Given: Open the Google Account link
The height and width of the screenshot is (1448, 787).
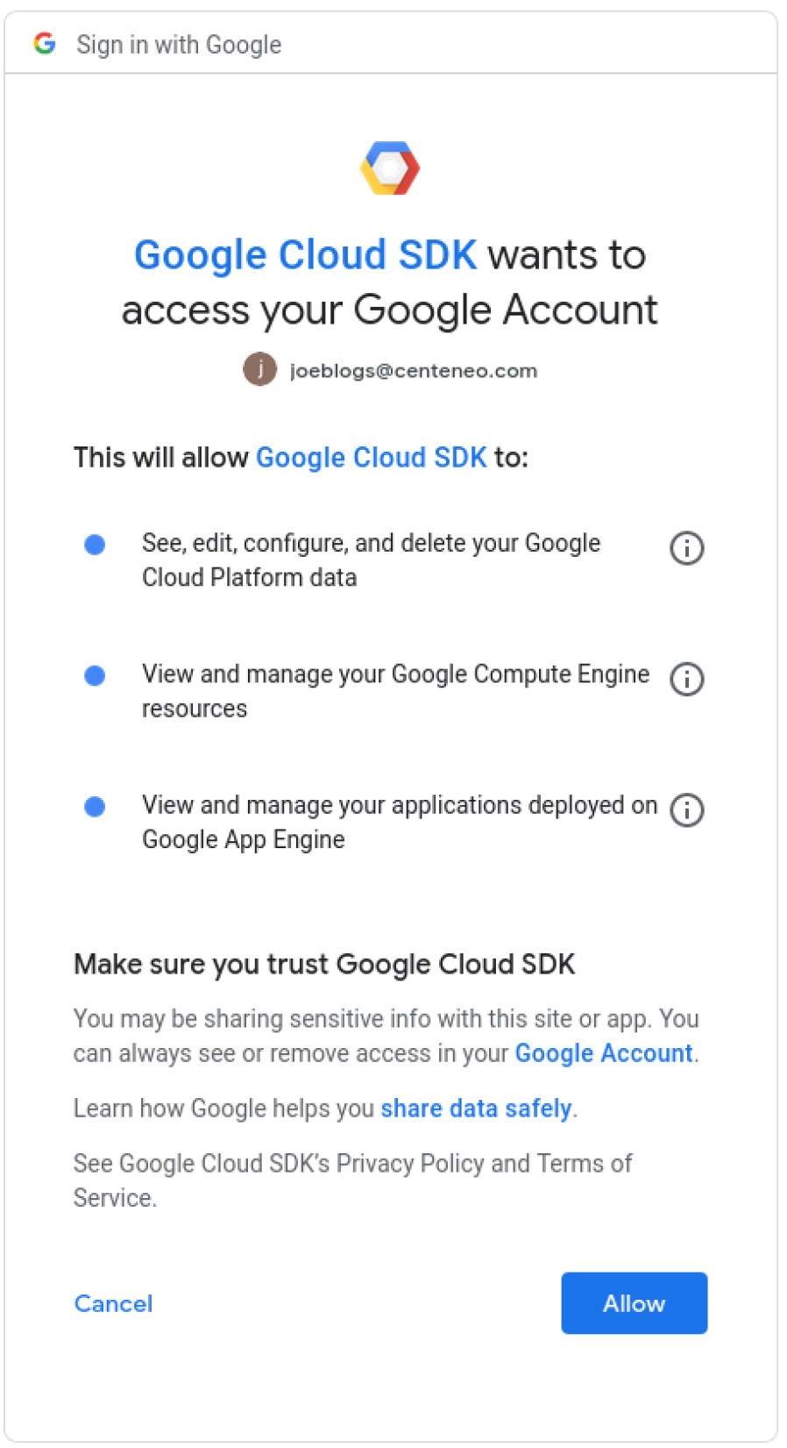Looking at the screenshot, I should point(604,1052).
